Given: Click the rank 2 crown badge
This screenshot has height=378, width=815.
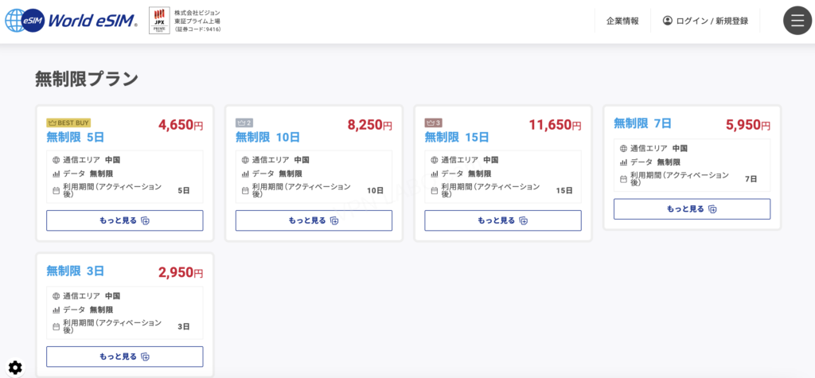Looking at the screenshot, I should tap(244, 123).
